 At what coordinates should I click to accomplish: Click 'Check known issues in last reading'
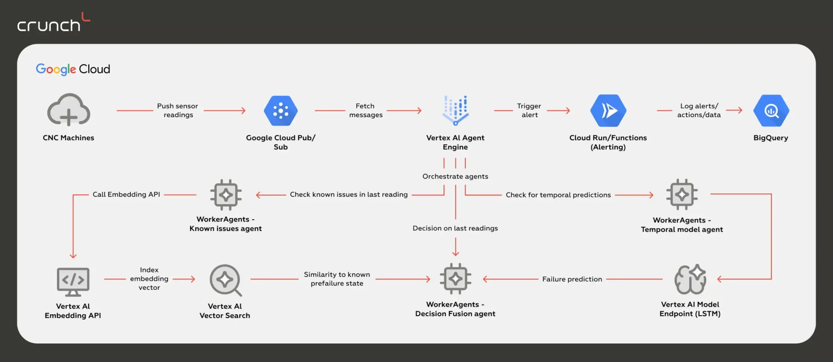[x=349, y=195]
